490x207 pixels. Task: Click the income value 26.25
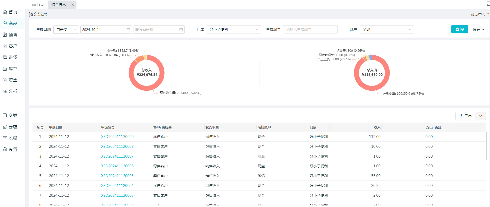coord(376,186)
